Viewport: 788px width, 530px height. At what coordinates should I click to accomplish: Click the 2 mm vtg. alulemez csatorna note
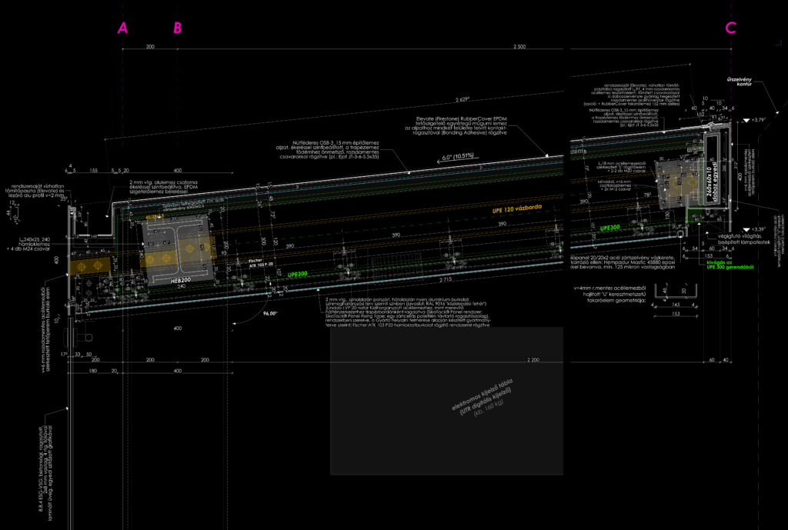163,187
